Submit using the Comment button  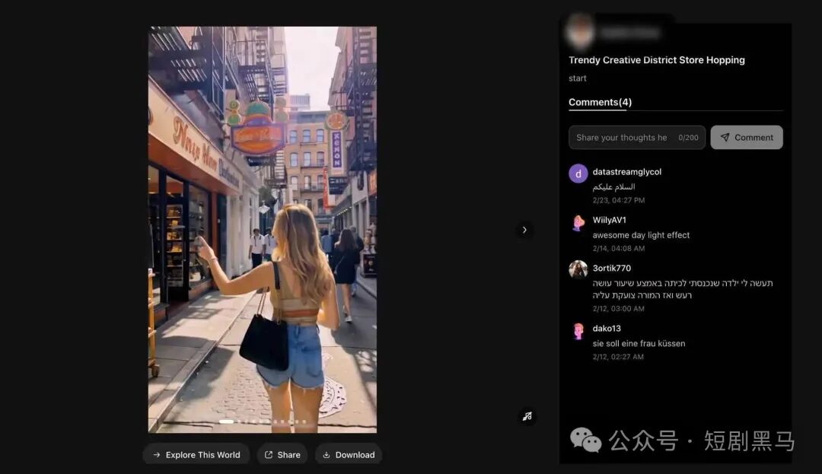tap(746, 138)
